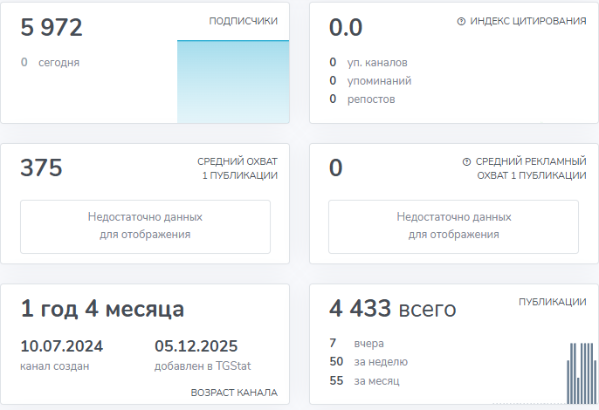Viewport: 599px width, 410px height.
Task: Click the no-data placeholder under average reach 375
Action: tap(145, 226)
